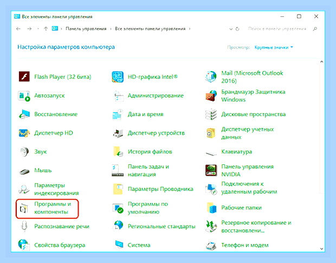Click the control panel icon in address bar
The height and width of the screenshot is (263, 336).
[x=55, y=29]
